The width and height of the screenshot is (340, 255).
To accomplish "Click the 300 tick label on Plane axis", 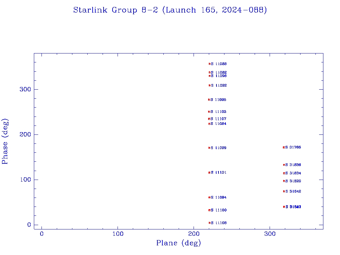I will 270,234.
